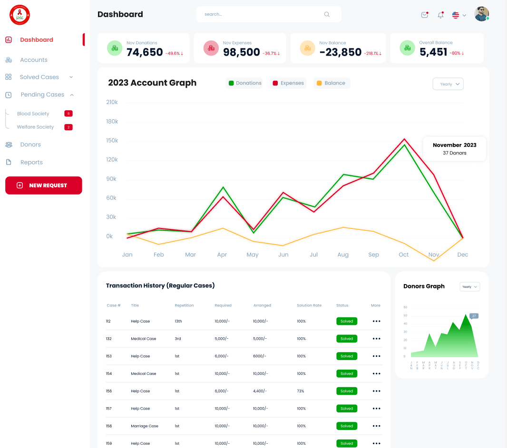Open the Donors Graph Yearly dropdown
The height and width of the screenshot is (448, 507).
click(x=470, y=286)
